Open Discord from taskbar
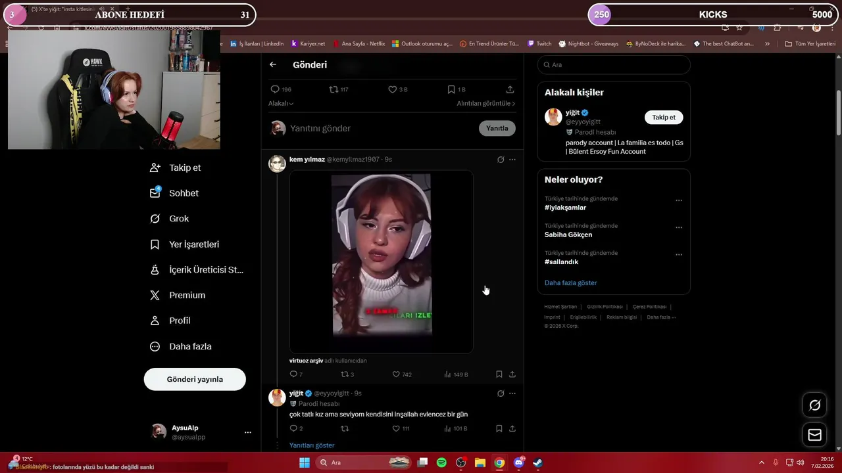Image resolution: width=842 pixels, height=473 pixels. 519,462
